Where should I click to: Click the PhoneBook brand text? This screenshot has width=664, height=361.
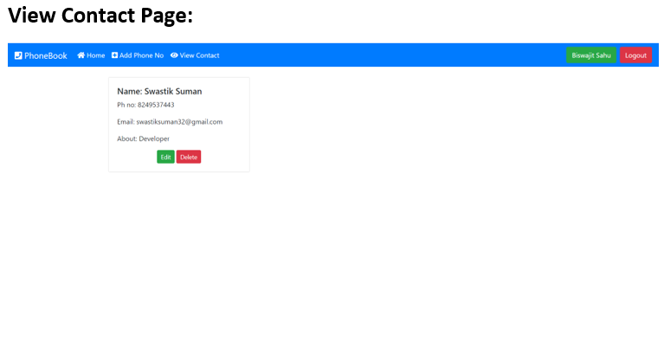pos(45,55)
